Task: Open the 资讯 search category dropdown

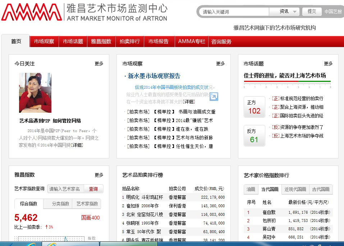Action: pyautogui.click(x=284, y=11)
